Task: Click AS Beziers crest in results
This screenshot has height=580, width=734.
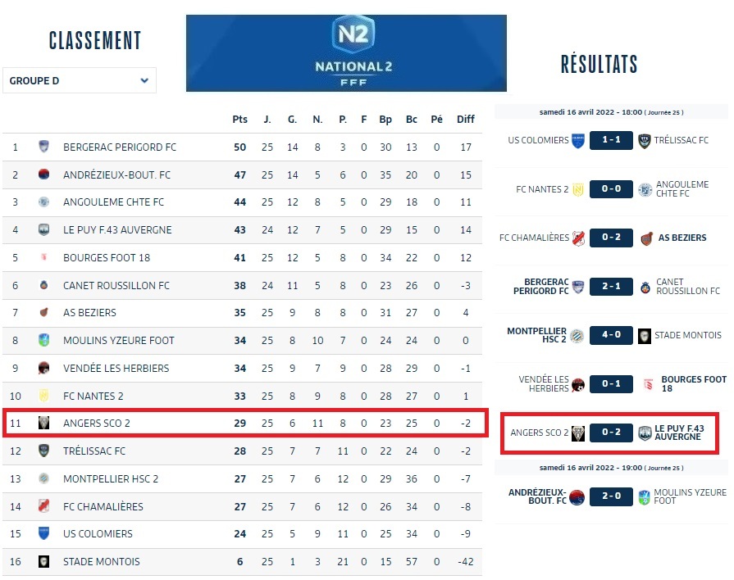Action: pyautogui.click(x=646, y=238)
